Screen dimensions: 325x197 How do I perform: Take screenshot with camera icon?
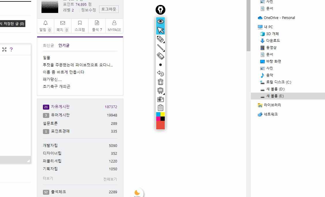click(160, 99)
